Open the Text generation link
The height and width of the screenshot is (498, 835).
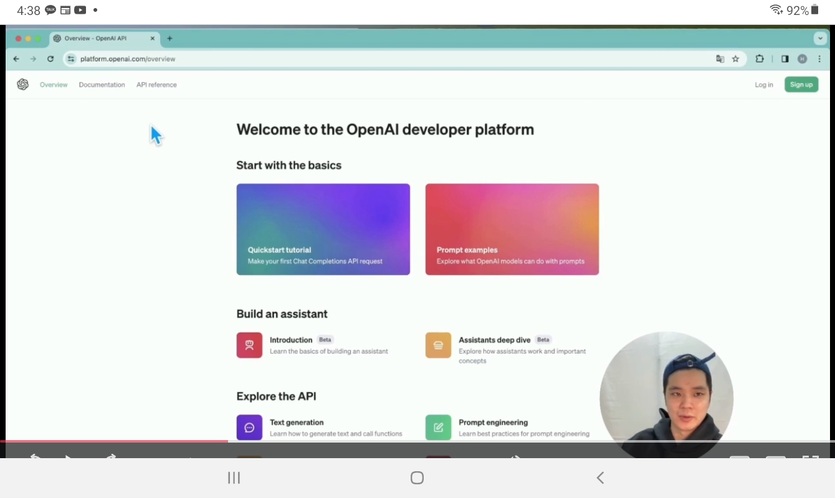pyautogui.click(x=297, y=423)
